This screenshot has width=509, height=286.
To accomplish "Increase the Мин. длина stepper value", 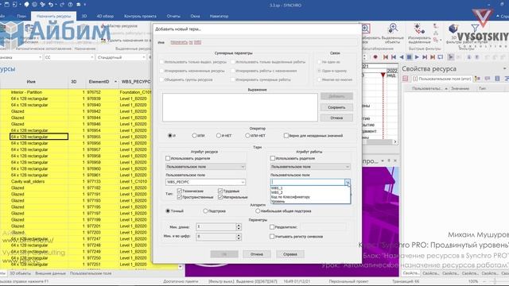I will click(239, 225).
